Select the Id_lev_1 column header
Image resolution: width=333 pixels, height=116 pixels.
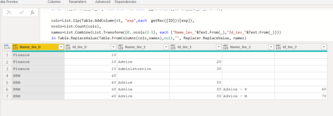[x=196, y=47]
